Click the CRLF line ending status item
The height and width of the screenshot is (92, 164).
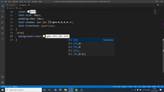pos(135,87)
